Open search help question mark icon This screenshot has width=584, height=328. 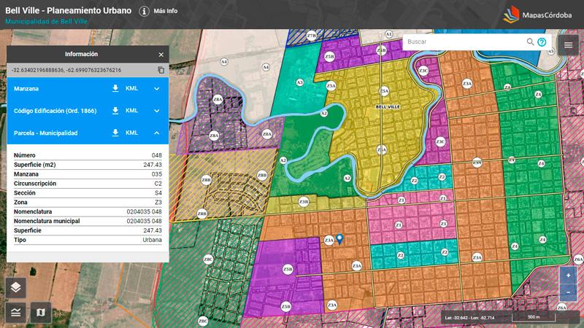542,42
